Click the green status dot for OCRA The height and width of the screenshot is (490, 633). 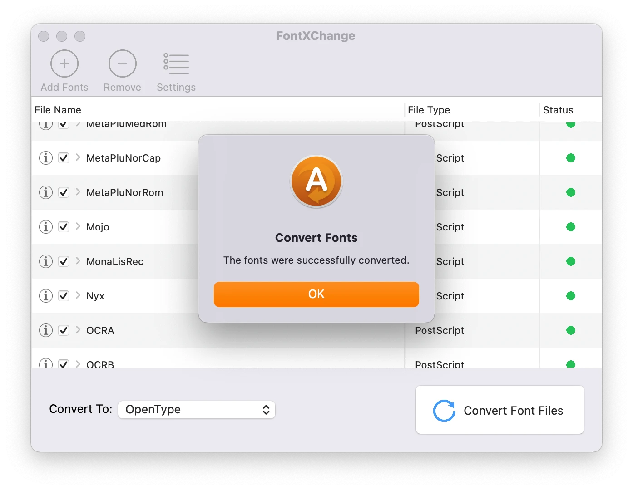coord(571,330)
